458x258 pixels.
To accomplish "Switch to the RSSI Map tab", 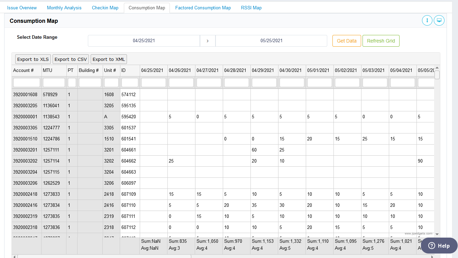I will 251,7.
